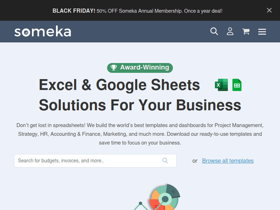This screenshot has width=280, height=210.
Task: Click the "Once a year deal!" banner text
Action: click(x=202, y=11)
